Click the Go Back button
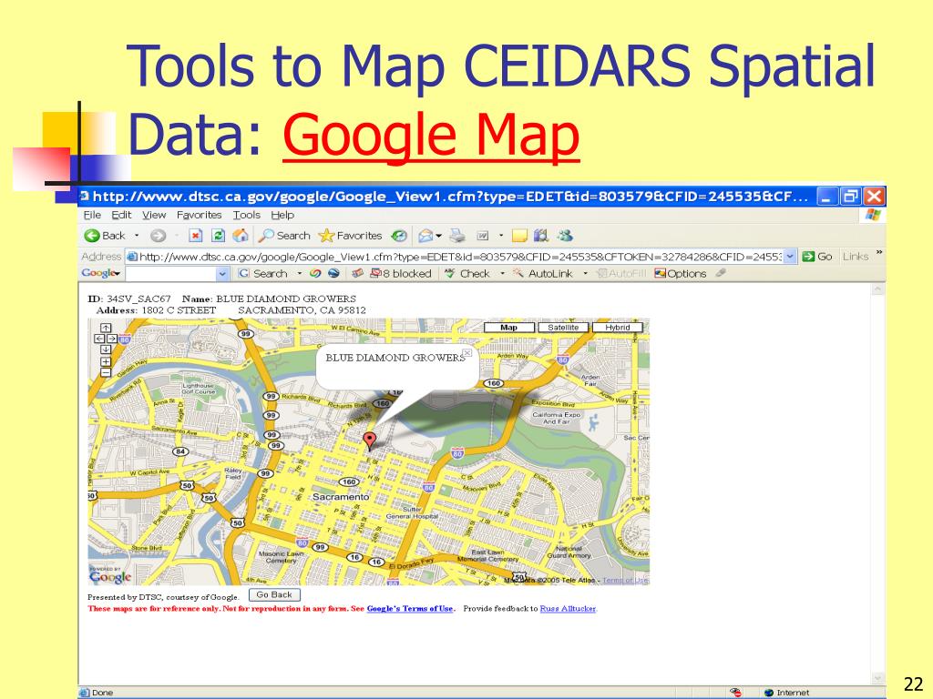 click(274, 595)
